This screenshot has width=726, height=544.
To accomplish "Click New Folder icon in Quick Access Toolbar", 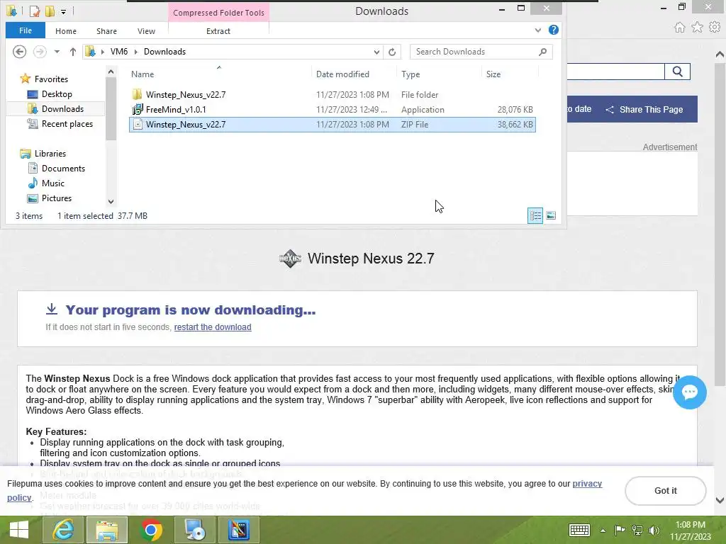I will (50, 11).
